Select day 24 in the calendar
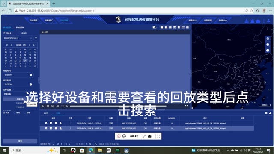Image resolution: width=274 pixels, height=154 pixels. pyautogui.click(x=25, y=61)
